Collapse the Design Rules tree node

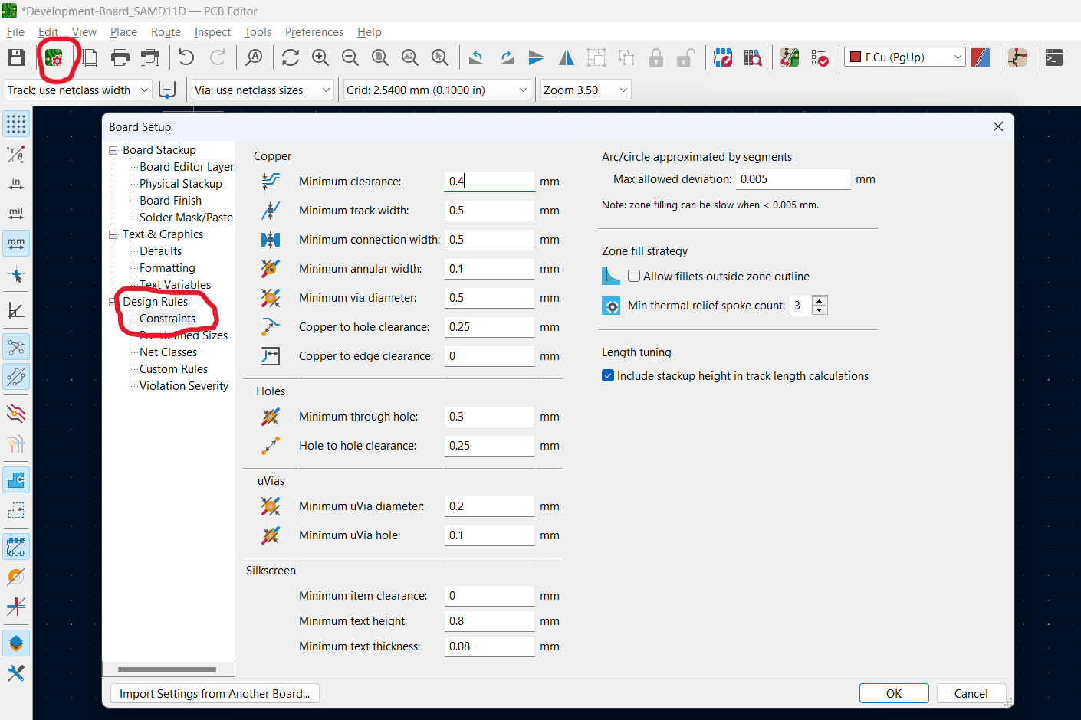pyautogui.click(x=113, y=302)
